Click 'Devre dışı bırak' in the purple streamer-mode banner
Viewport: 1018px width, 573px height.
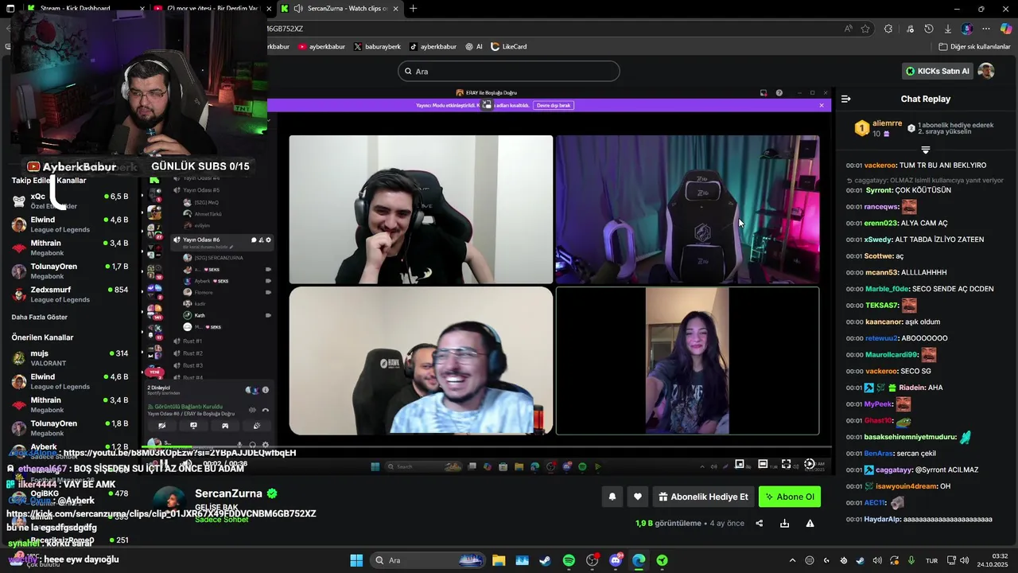click(x=554, y=105)
